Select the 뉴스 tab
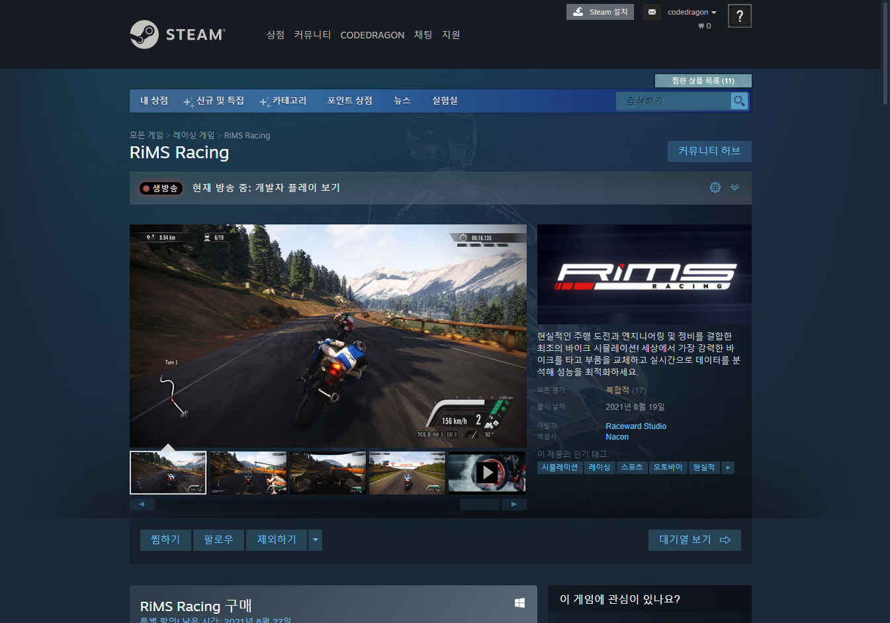The width and height of the screenshot is (890, 623). coord(402,101)
